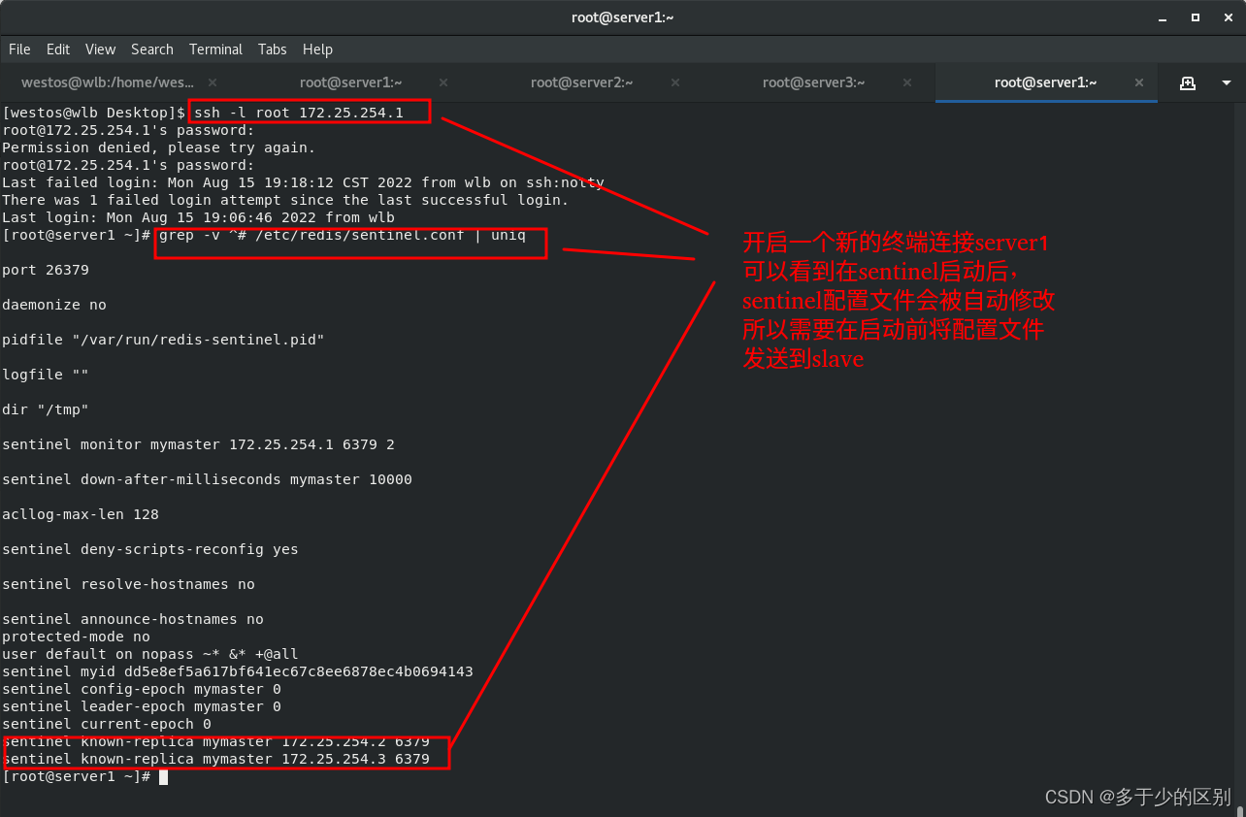Click the 'port 26379' line
1246x817 pixels.
(46, 270)
